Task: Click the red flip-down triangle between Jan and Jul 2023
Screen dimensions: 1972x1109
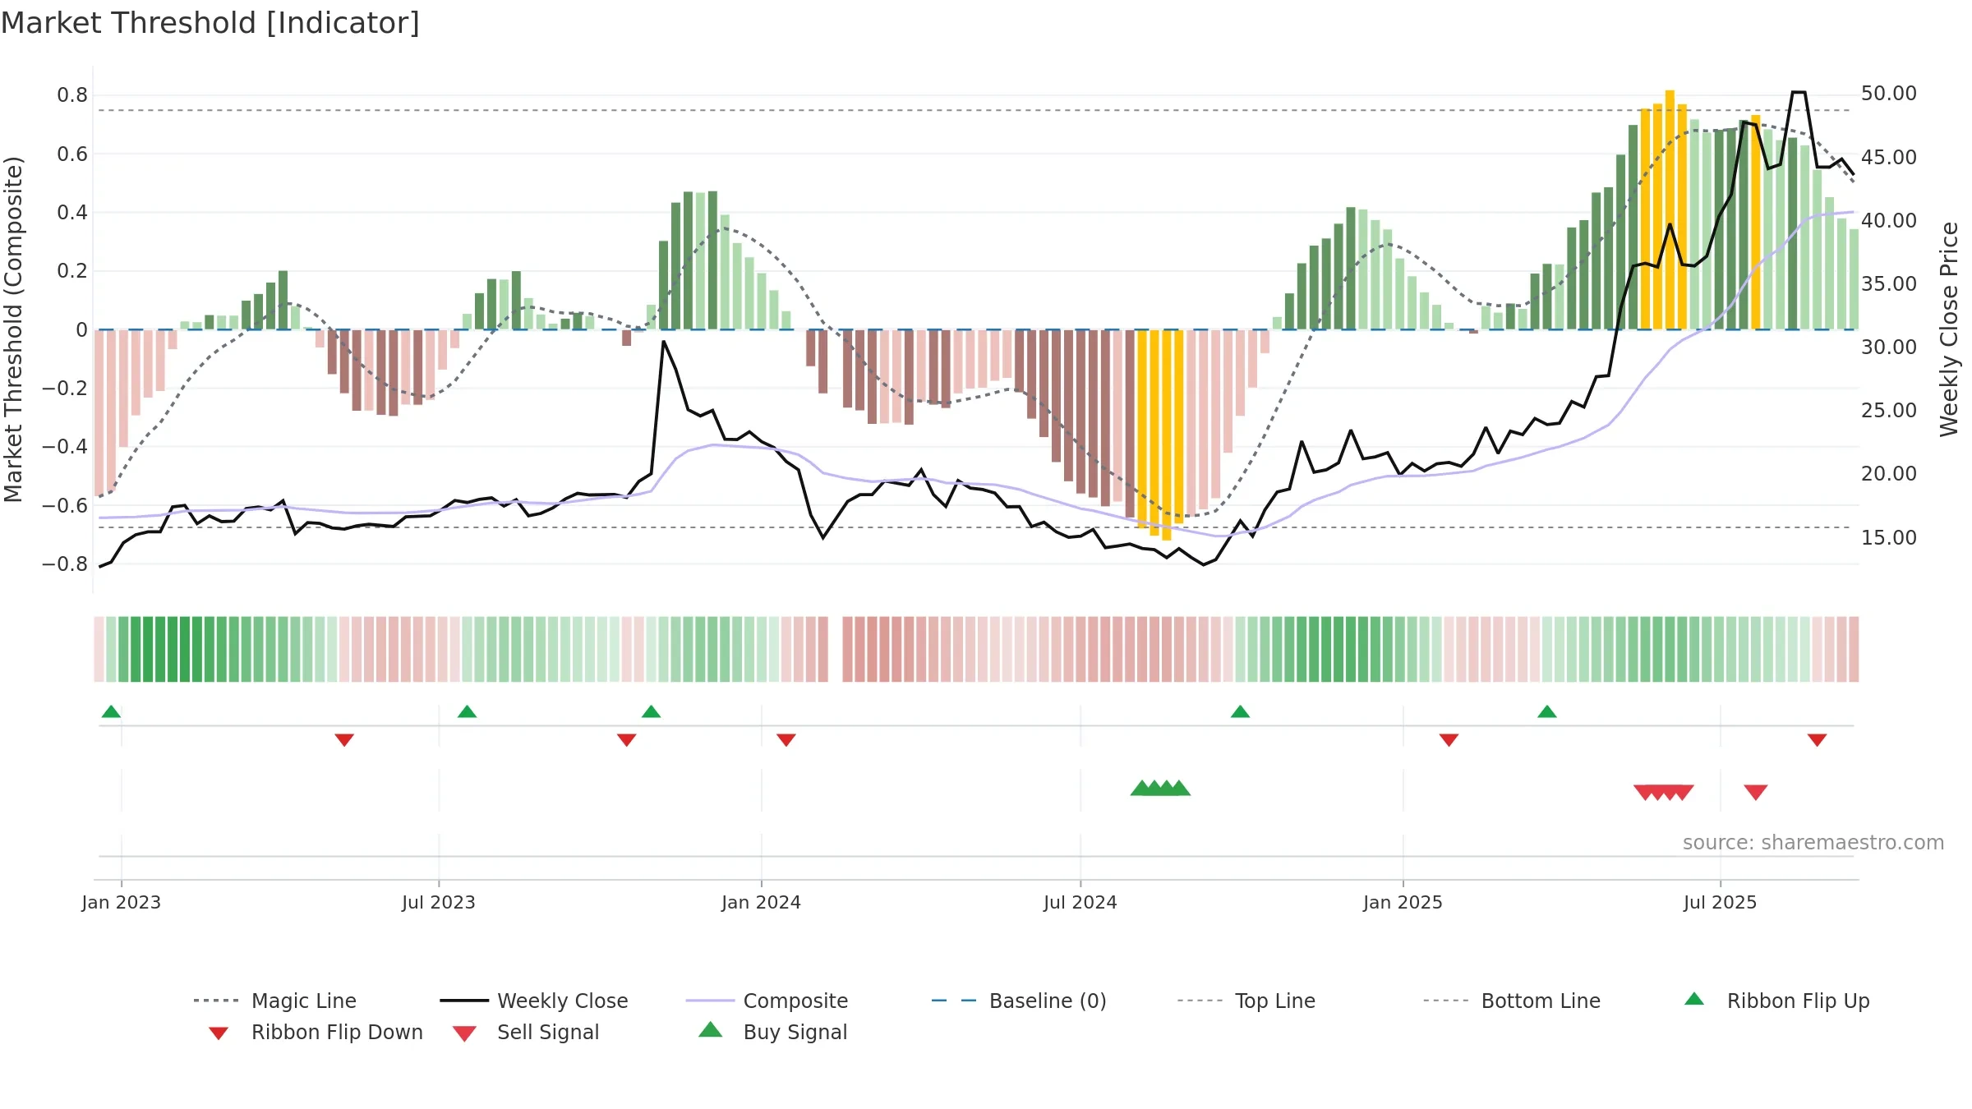Action: (x=344, y=740)
